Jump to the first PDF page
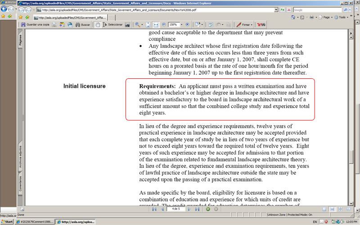The width and height of the screenshot is (360, 225). (154, 209)
